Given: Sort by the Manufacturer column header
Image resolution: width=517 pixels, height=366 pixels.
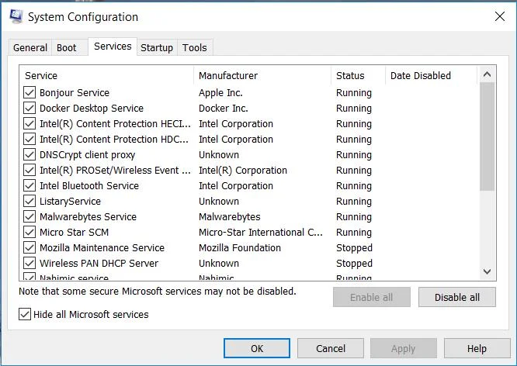Looking at the screenshot, I should [x=262, y=76].
